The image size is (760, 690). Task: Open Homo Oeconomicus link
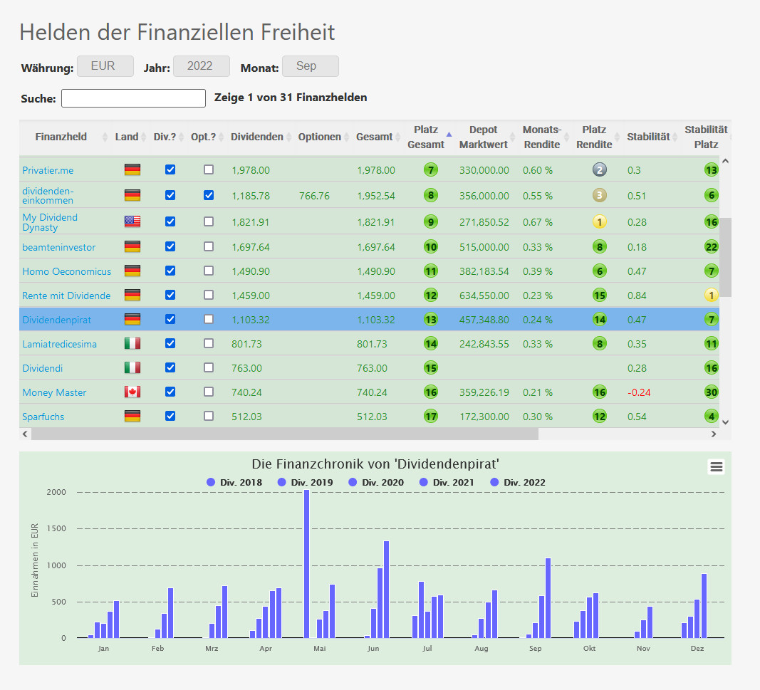point(67,271)
